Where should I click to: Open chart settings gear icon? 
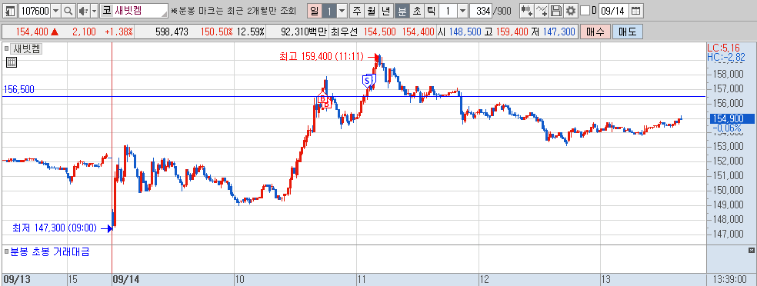click(x=571, y=10)
